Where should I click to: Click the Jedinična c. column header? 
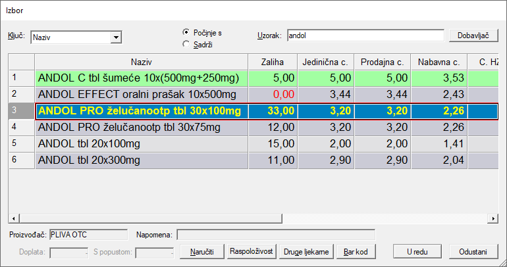(325, 62)
